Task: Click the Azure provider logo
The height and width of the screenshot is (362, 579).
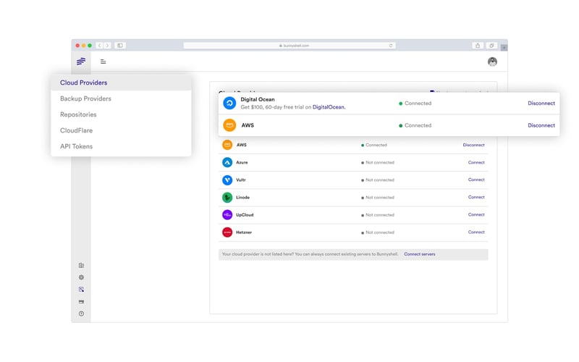Action: pyautogui.click(x=227, y=162)
